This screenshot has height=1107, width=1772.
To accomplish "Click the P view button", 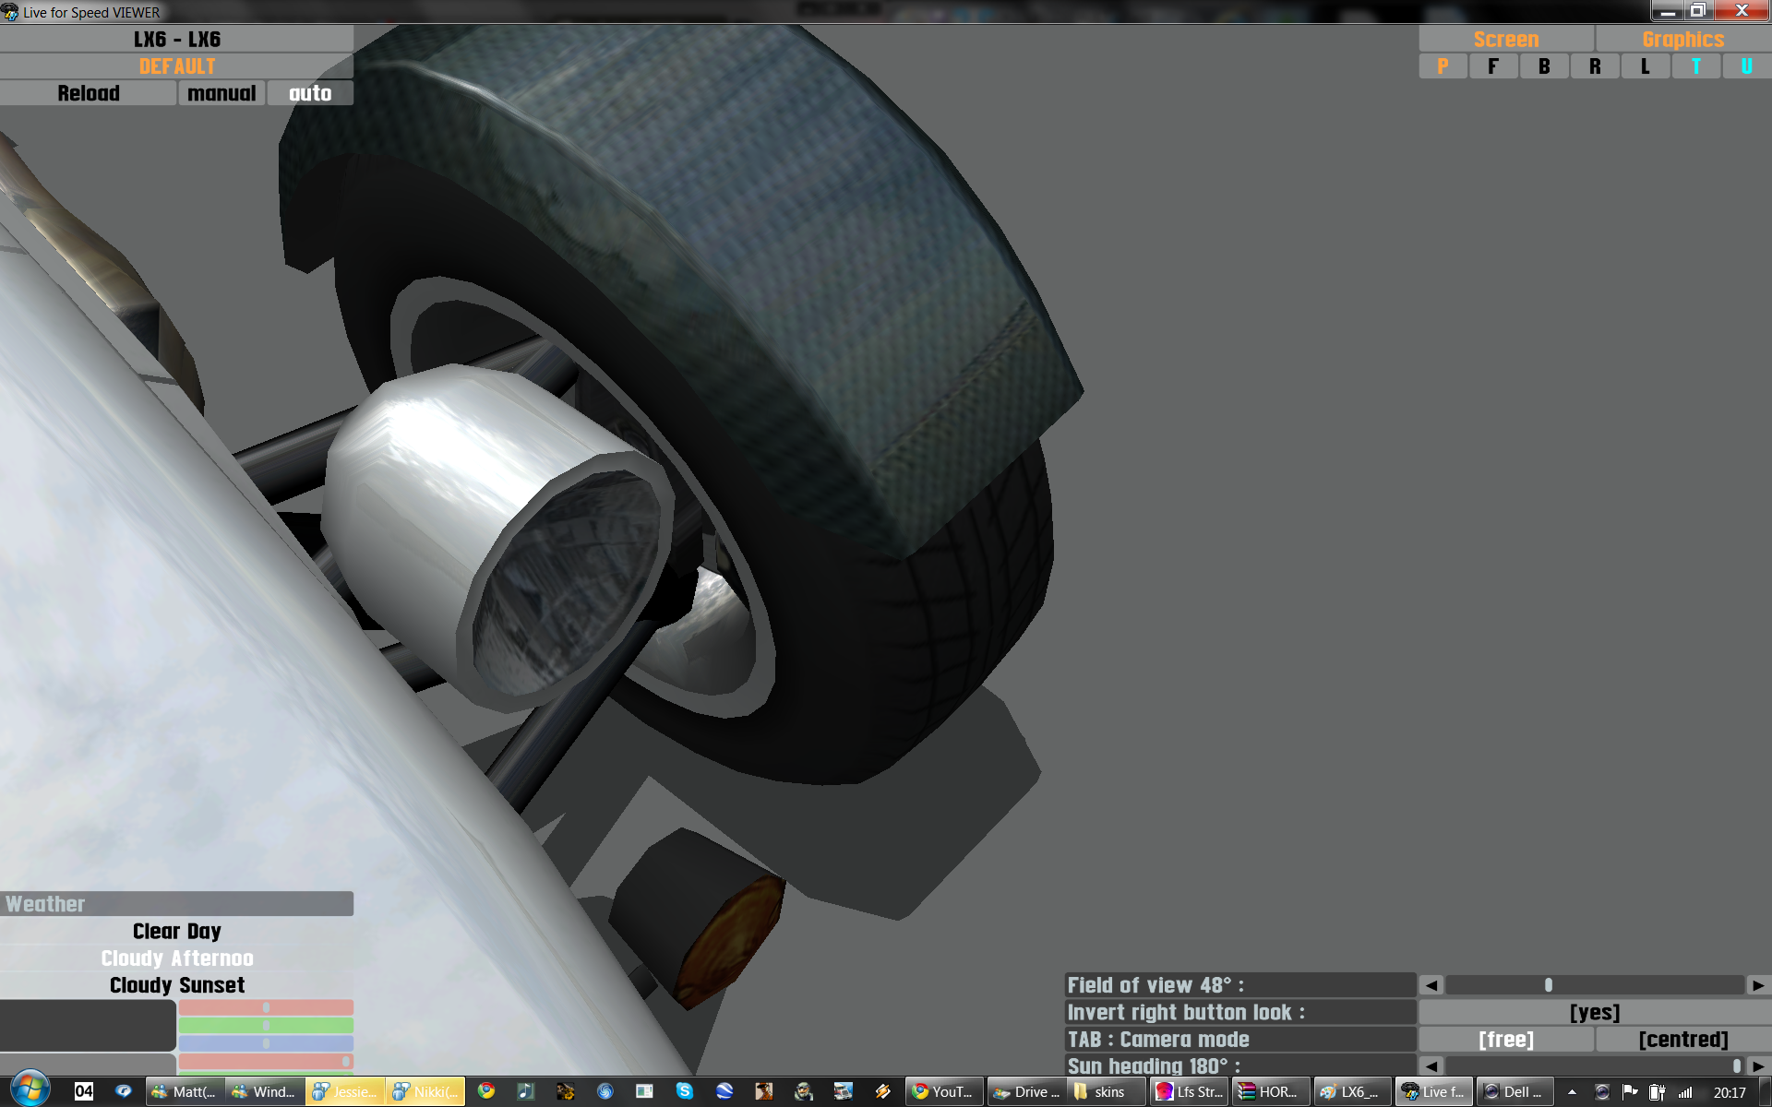I will tap(1443, 66).
